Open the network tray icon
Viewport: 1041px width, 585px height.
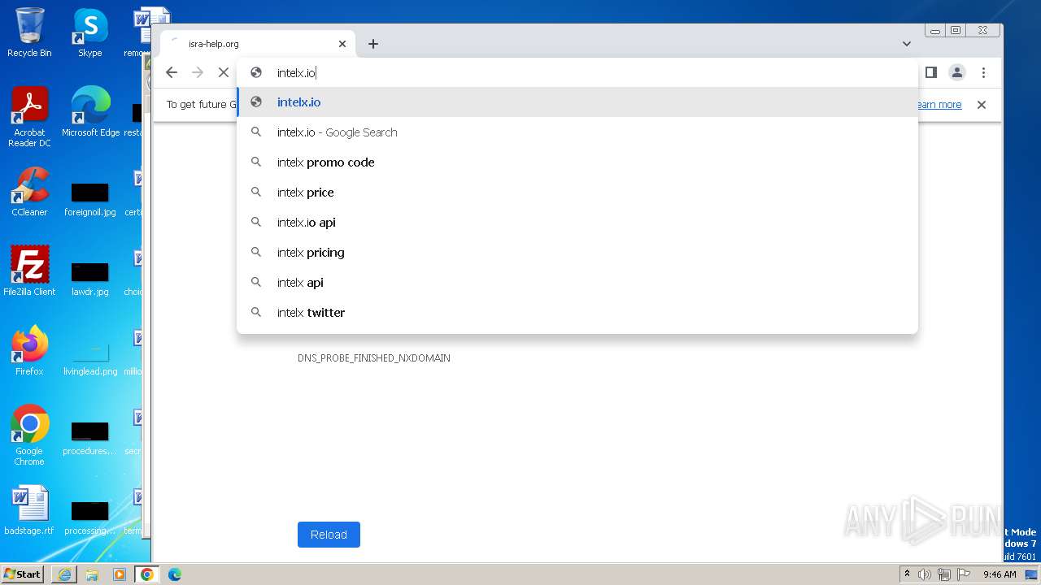943,574
